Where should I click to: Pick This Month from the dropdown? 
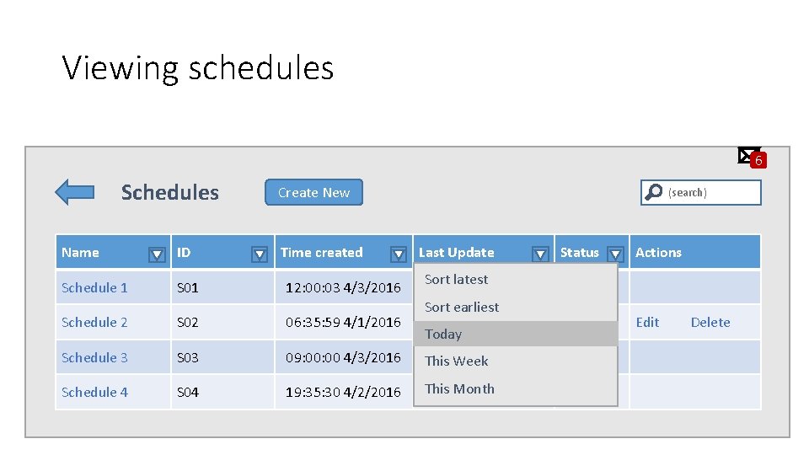459,389
